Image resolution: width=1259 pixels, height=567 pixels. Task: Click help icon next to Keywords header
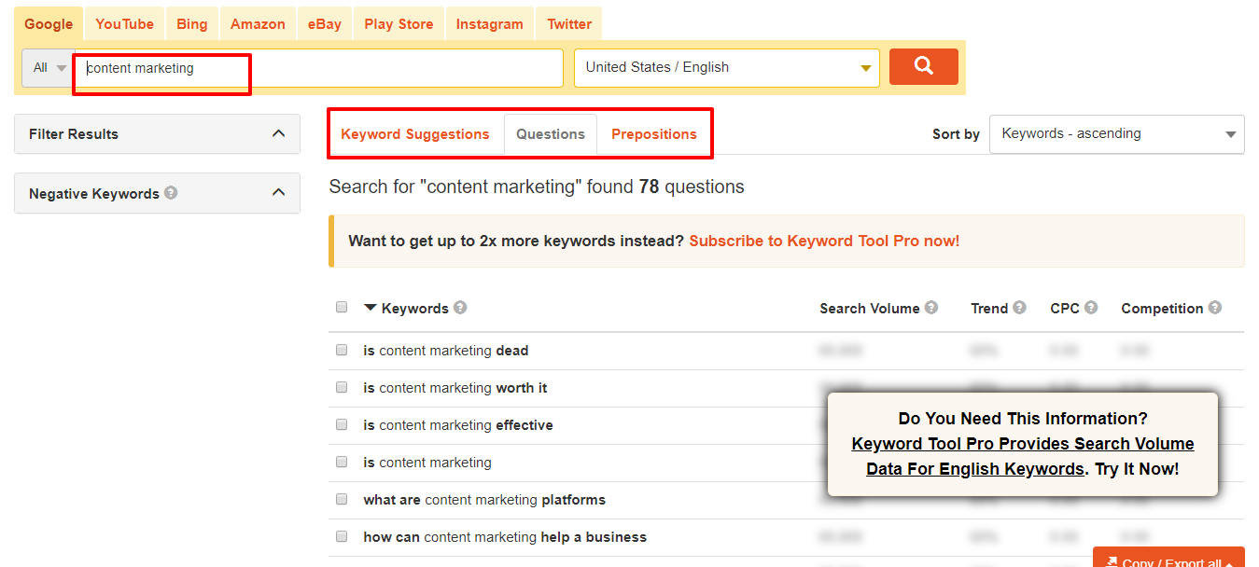click(x=460, y=308)
